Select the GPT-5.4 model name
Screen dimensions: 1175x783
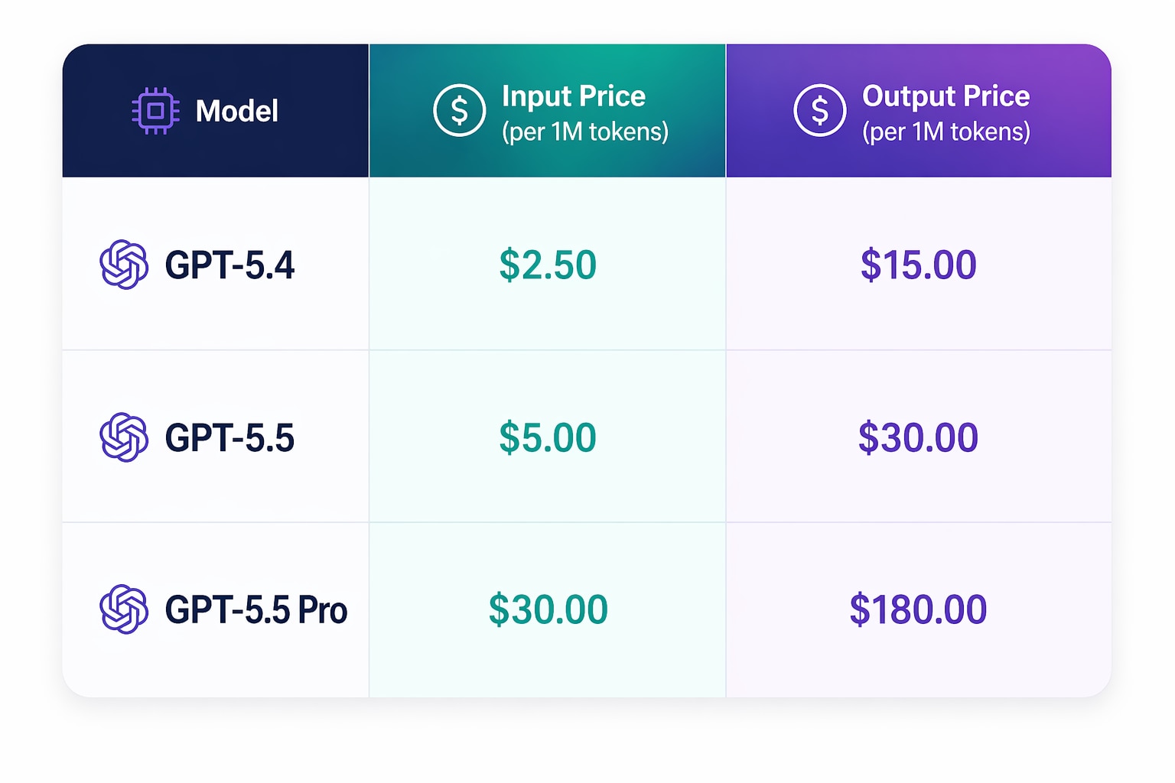[229, 265]
